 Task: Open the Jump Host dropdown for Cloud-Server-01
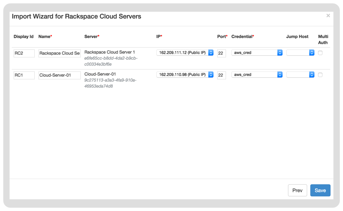300,74
